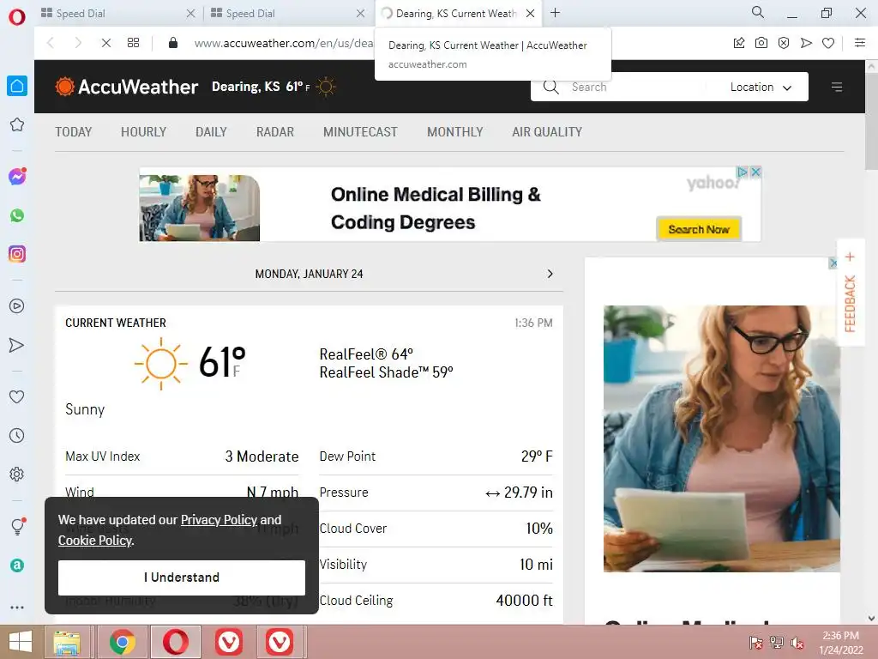Open Instagram in the sidebar

(17, 254)
